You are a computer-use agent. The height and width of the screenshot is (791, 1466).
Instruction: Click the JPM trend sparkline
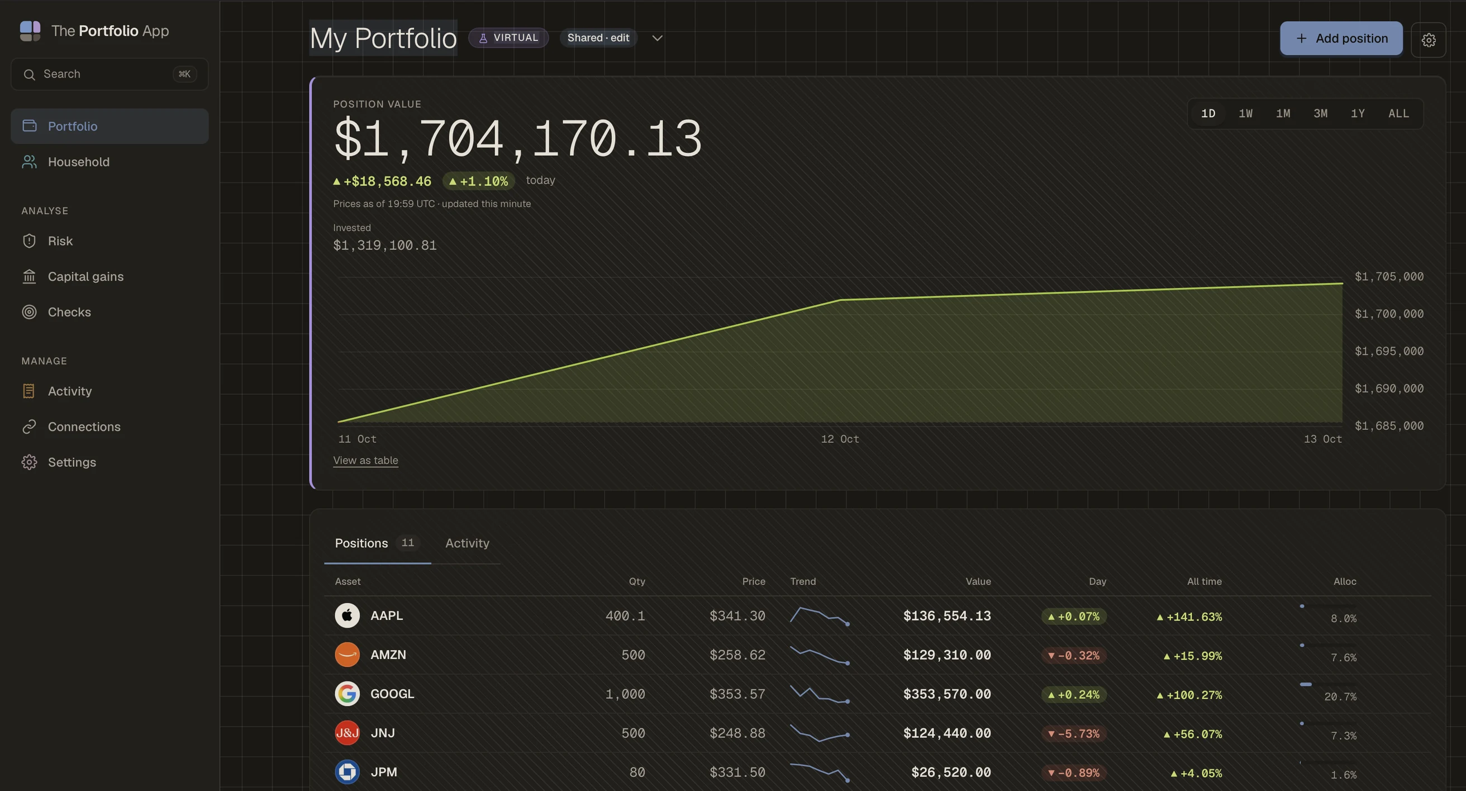(820, 772)
